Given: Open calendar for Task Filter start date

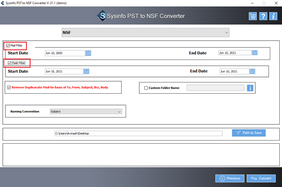Looking at the screenshot, I should click(86, 71).
